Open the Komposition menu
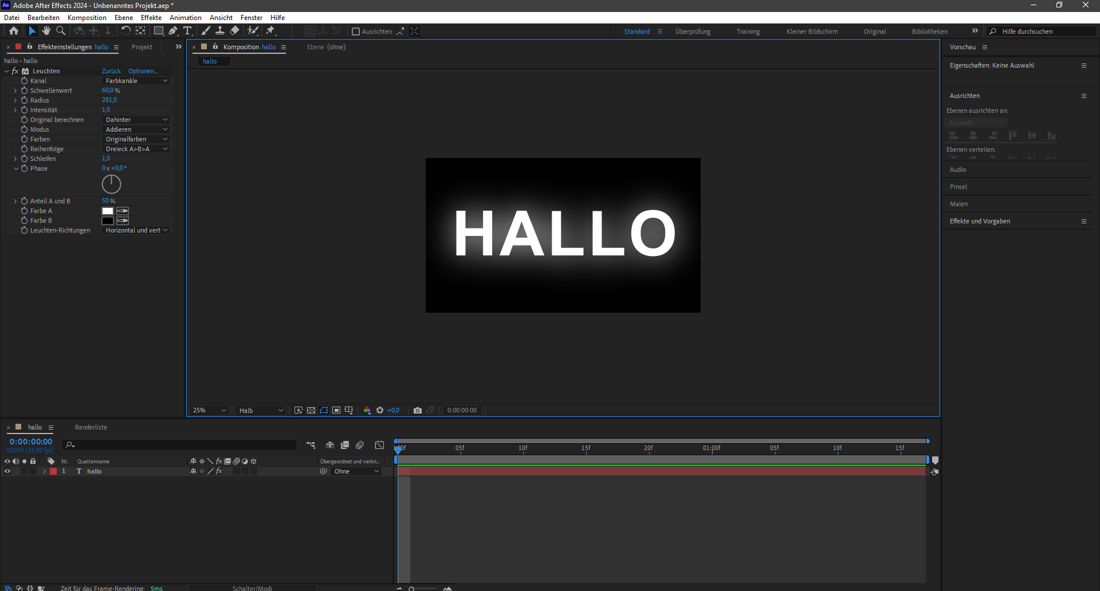 coord(87,18)
